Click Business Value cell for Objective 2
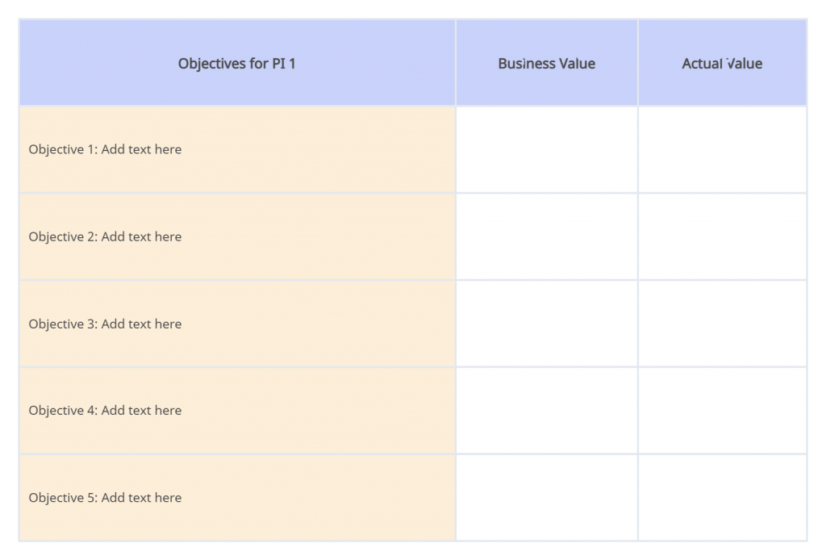This screenshot has height=560, width=826. pyautogui.click(x=547, y=236)
